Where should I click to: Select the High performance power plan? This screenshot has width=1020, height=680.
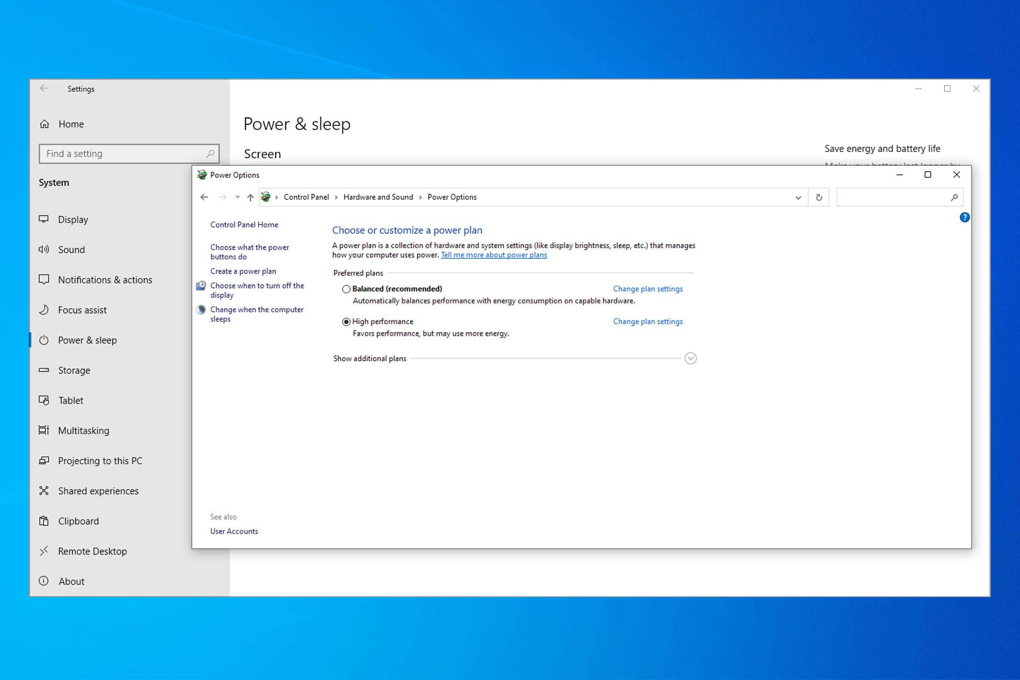pos(346,322)
